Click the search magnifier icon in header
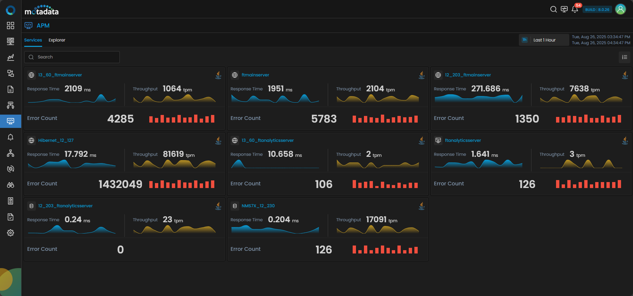The image size is (633, 296). 553,9
